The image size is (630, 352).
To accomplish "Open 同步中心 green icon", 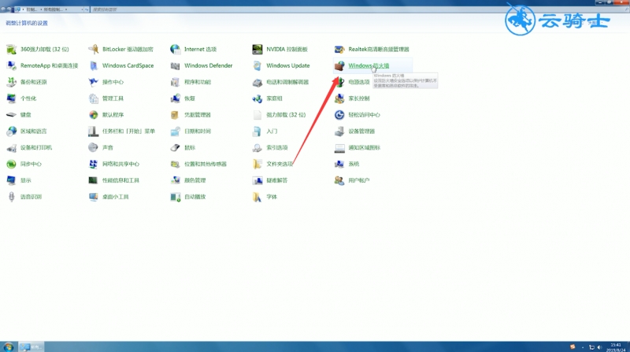I will [x=11, y=164].
